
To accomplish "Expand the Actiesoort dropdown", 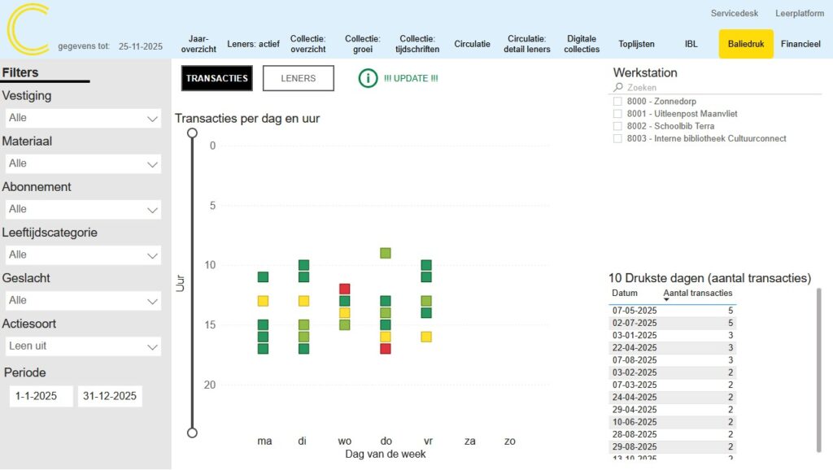I will tap(81, 346).
